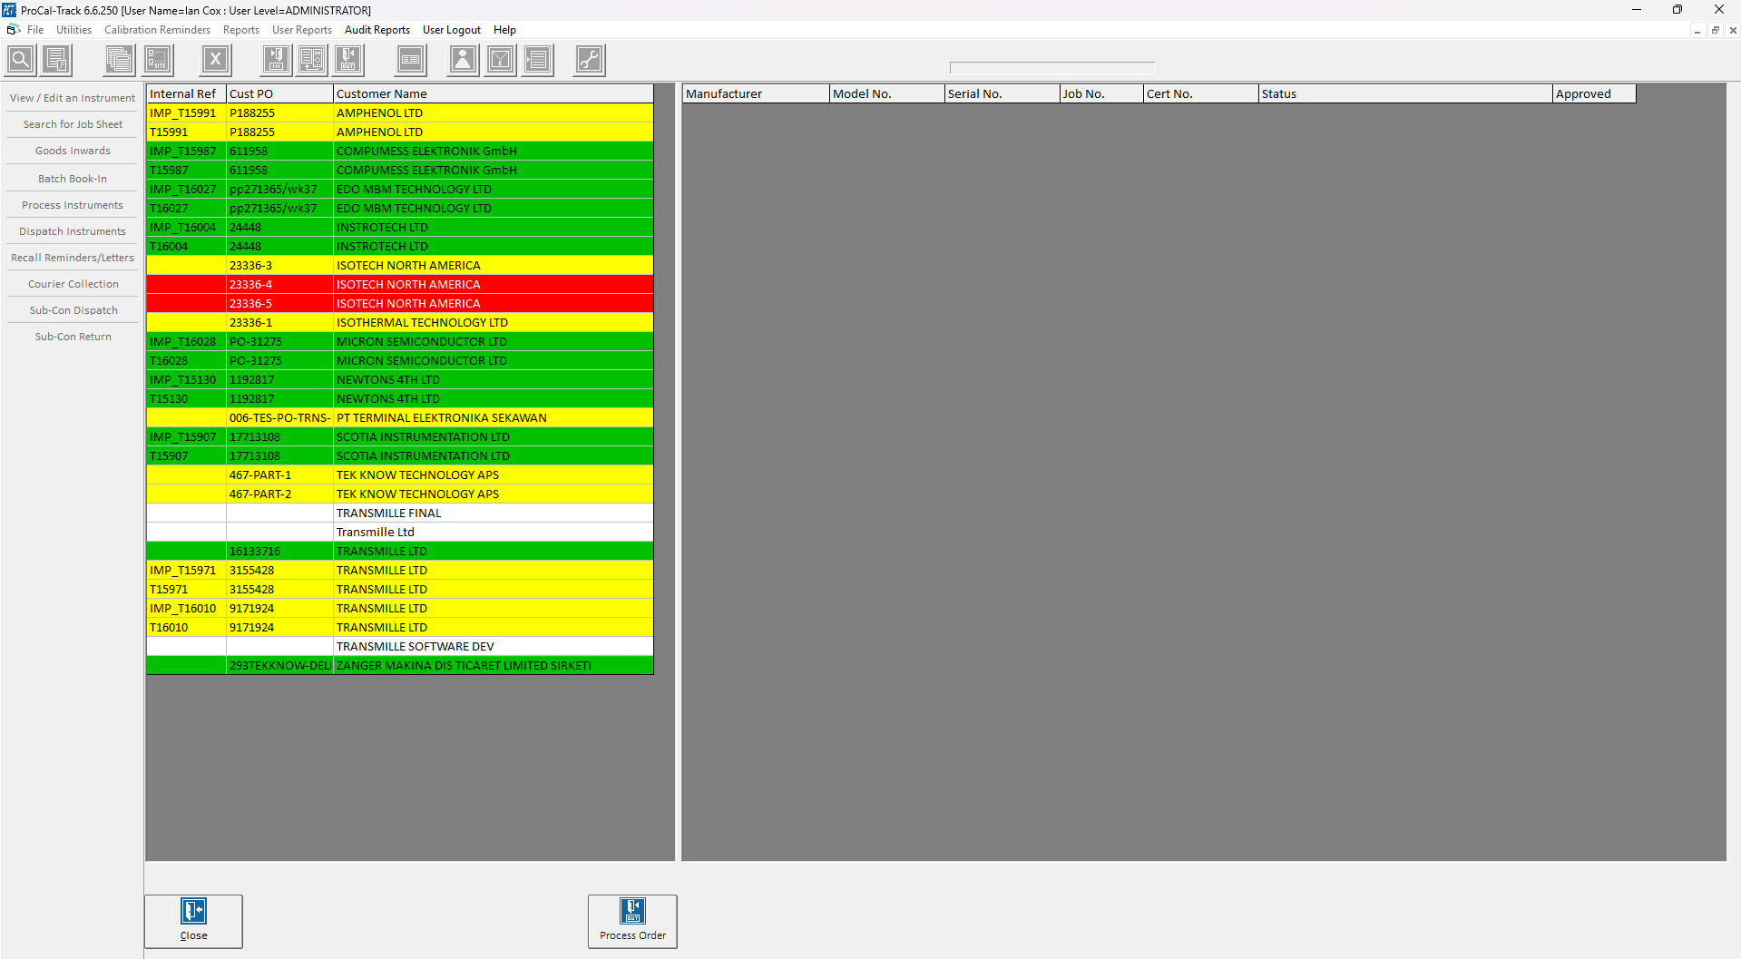This screenshot has width=1741, height=959.
Task: Open Sub-Con Return in sidebar
Action: pos(73,337)
